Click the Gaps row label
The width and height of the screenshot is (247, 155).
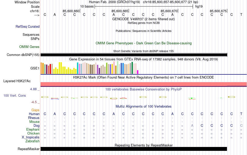coord(35,110)
